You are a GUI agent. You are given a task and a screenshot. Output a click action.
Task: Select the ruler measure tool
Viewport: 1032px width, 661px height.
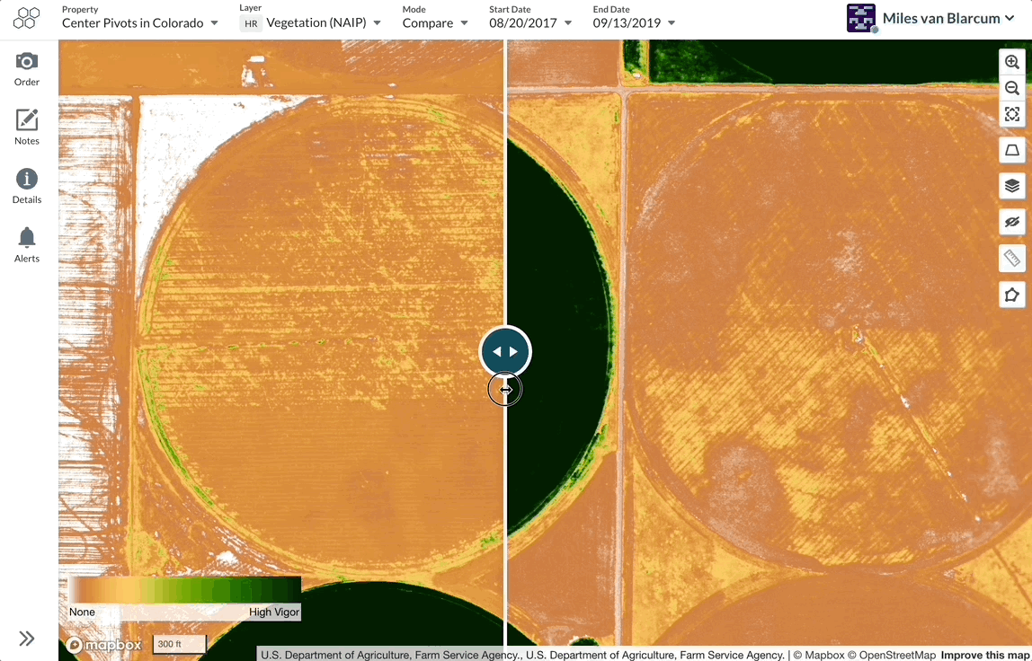(x=1012, y=259)
